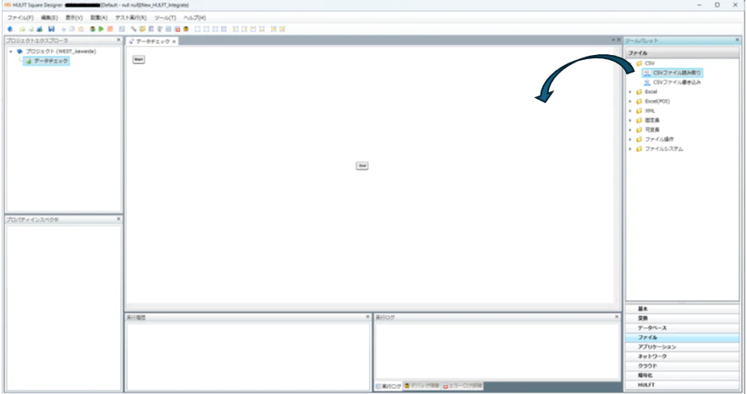Click the debug run icon left of green play
The image size is (747, 394).
coord(92,29)
